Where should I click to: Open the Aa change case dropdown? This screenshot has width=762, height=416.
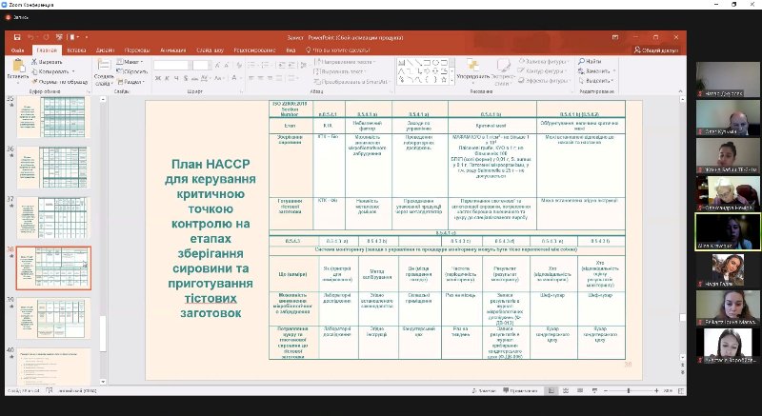point(219,78)
